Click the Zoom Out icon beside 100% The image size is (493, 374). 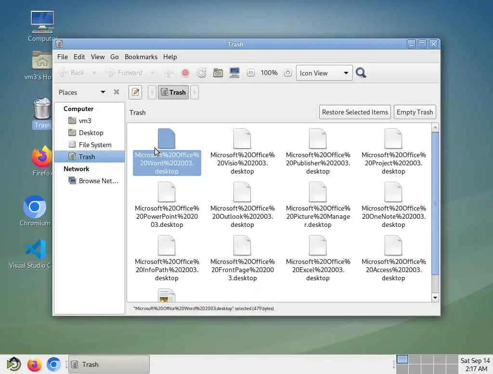pos(250,73)
